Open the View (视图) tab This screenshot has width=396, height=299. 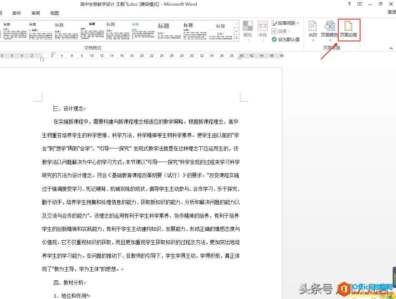[x=55, y=13]
